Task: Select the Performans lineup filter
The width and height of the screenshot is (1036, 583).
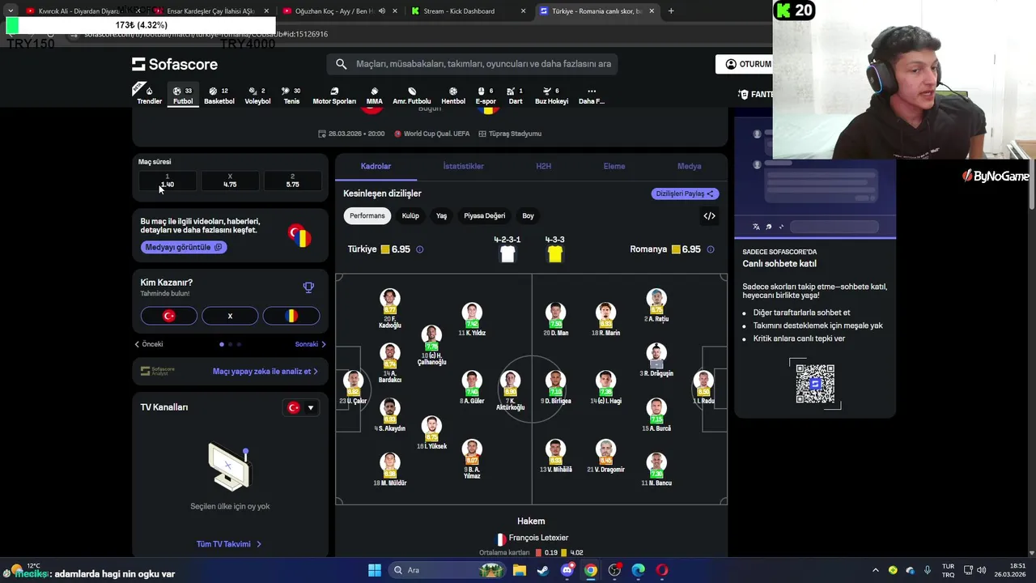Action: click(x=367, y=215)
